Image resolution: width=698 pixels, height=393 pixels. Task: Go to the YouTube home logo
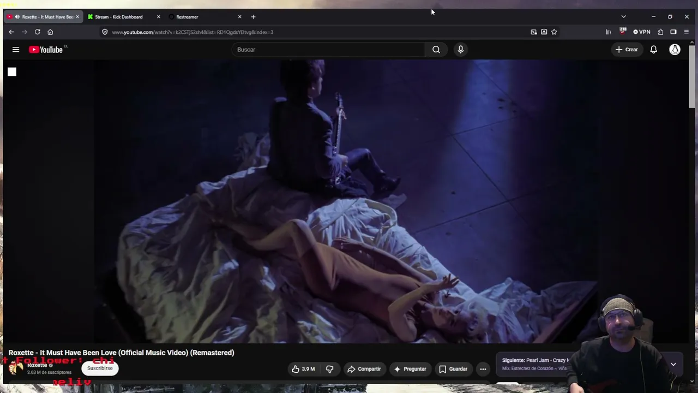tap(46, 50)
